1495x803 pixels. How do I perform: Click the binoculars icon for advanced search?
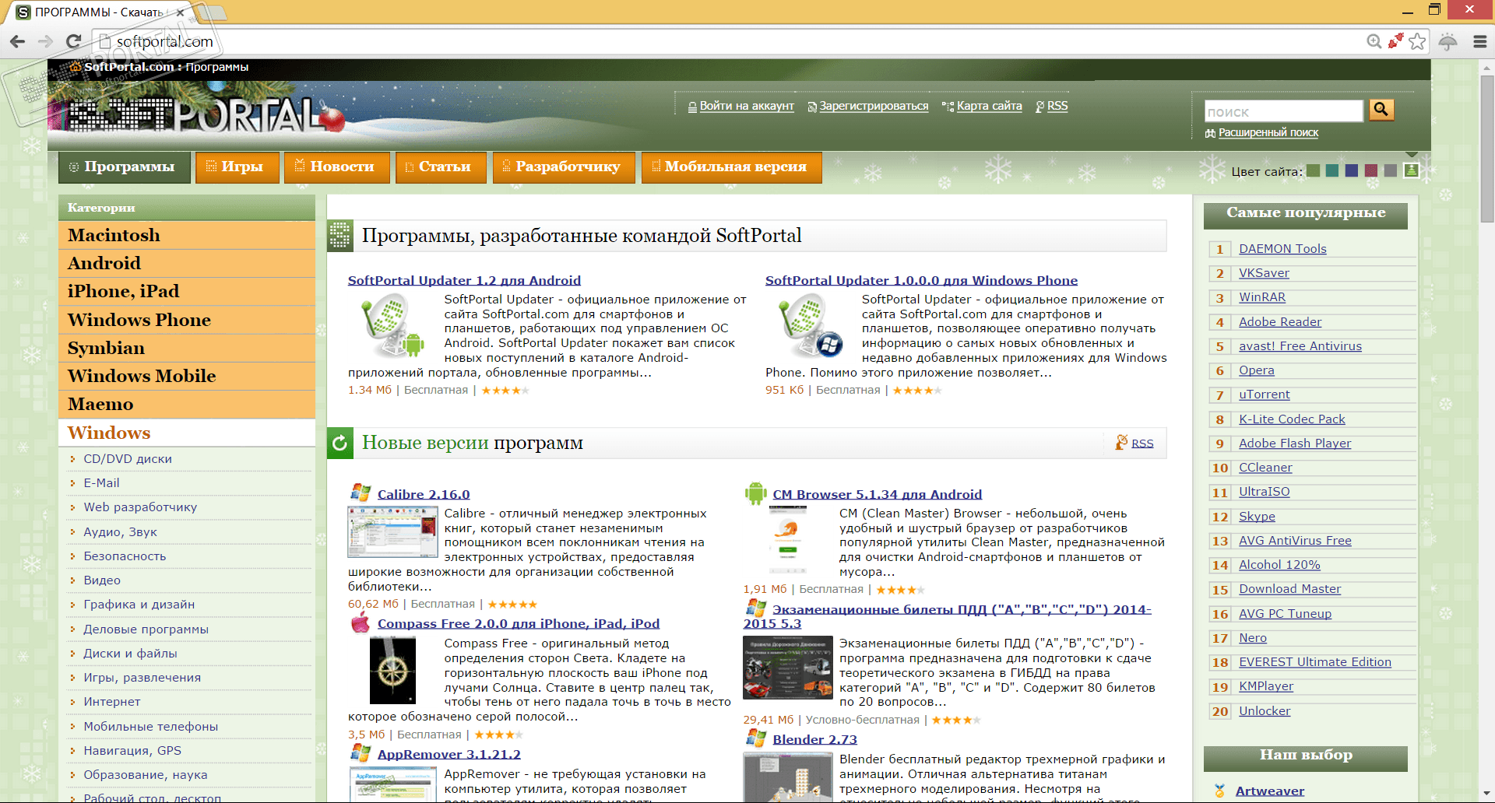coord(1210,133)
